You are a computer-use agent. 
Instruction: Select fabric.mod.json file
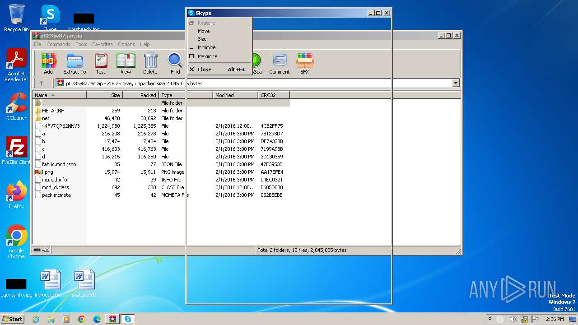pyautogui.click(x=161, y=164)
